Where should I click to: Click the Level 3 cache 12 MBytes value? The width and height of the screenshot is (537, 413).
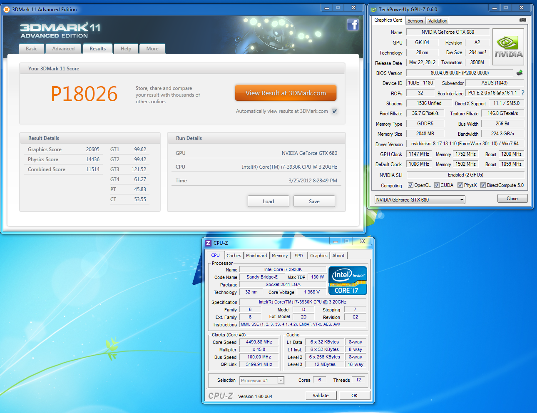click(x=325, y=364)
